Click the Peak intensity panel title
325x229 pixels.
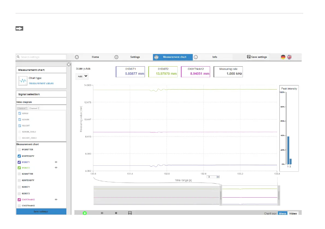(289, 88)
